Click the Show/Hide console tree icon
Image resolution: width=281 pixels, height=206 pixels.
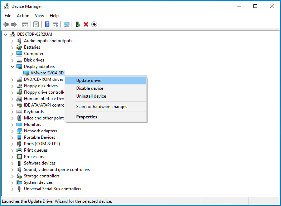tap(25, 24)
